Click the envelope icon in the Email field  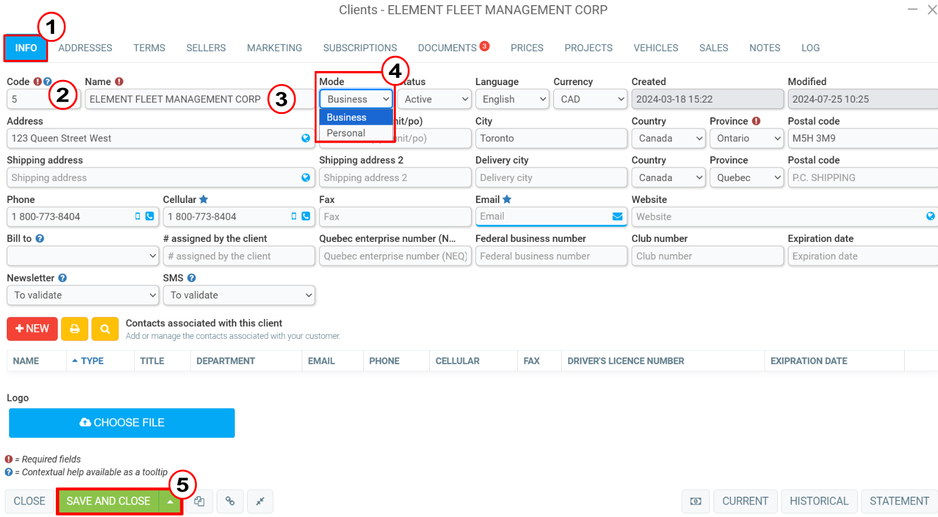point(618,216)
